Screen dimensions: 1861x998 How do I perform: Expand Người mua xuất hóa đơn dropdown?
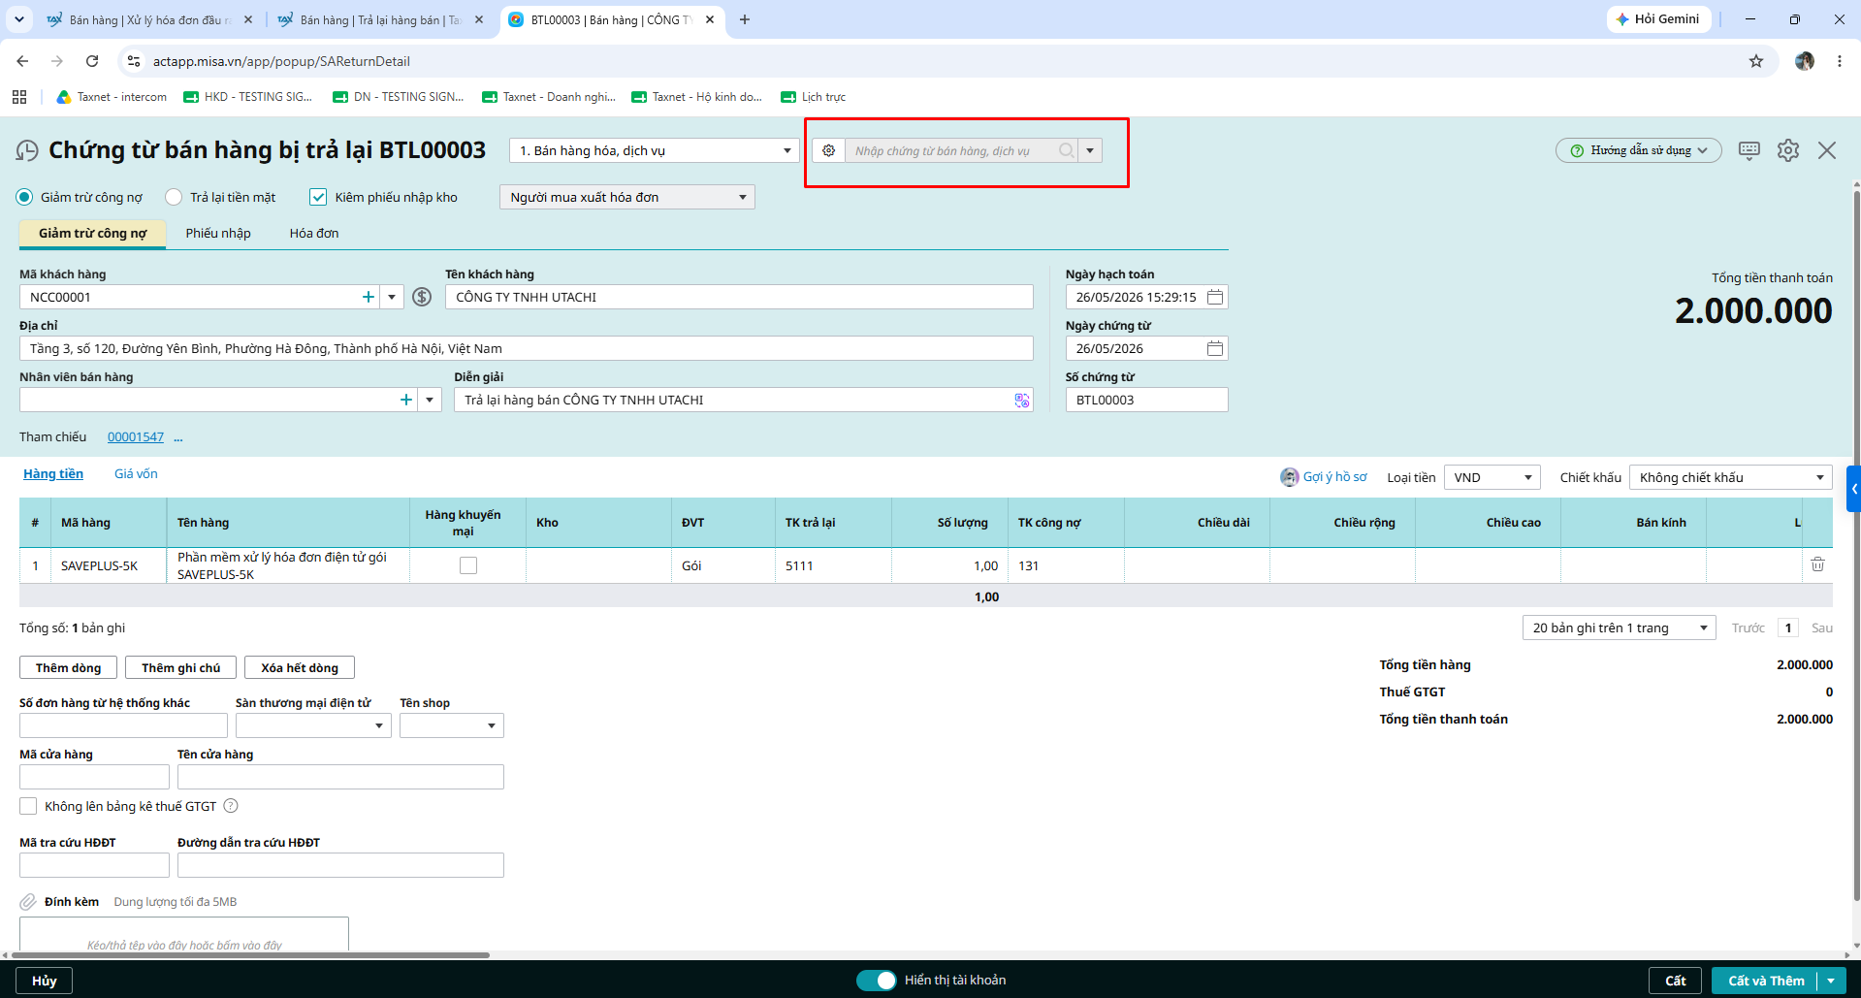coord(627,197)
